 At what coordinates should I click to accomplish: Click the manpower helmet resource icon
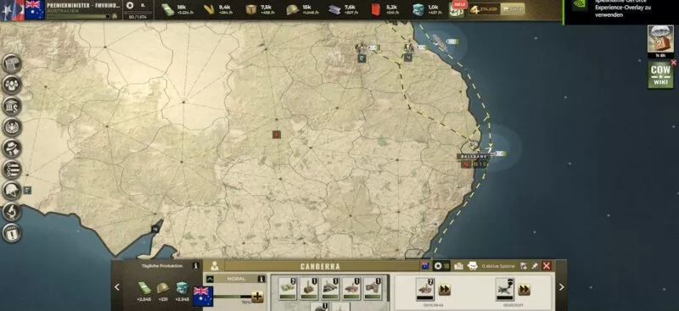click(293, 9)
